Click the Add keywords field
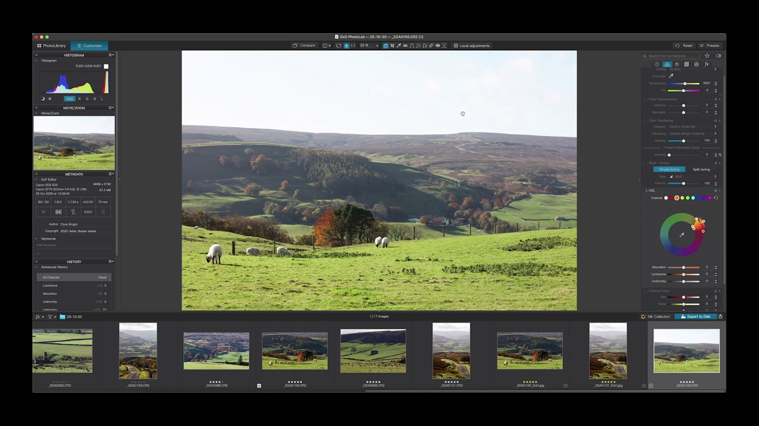Viewport: 759px width, 426px height. [73, 245]
